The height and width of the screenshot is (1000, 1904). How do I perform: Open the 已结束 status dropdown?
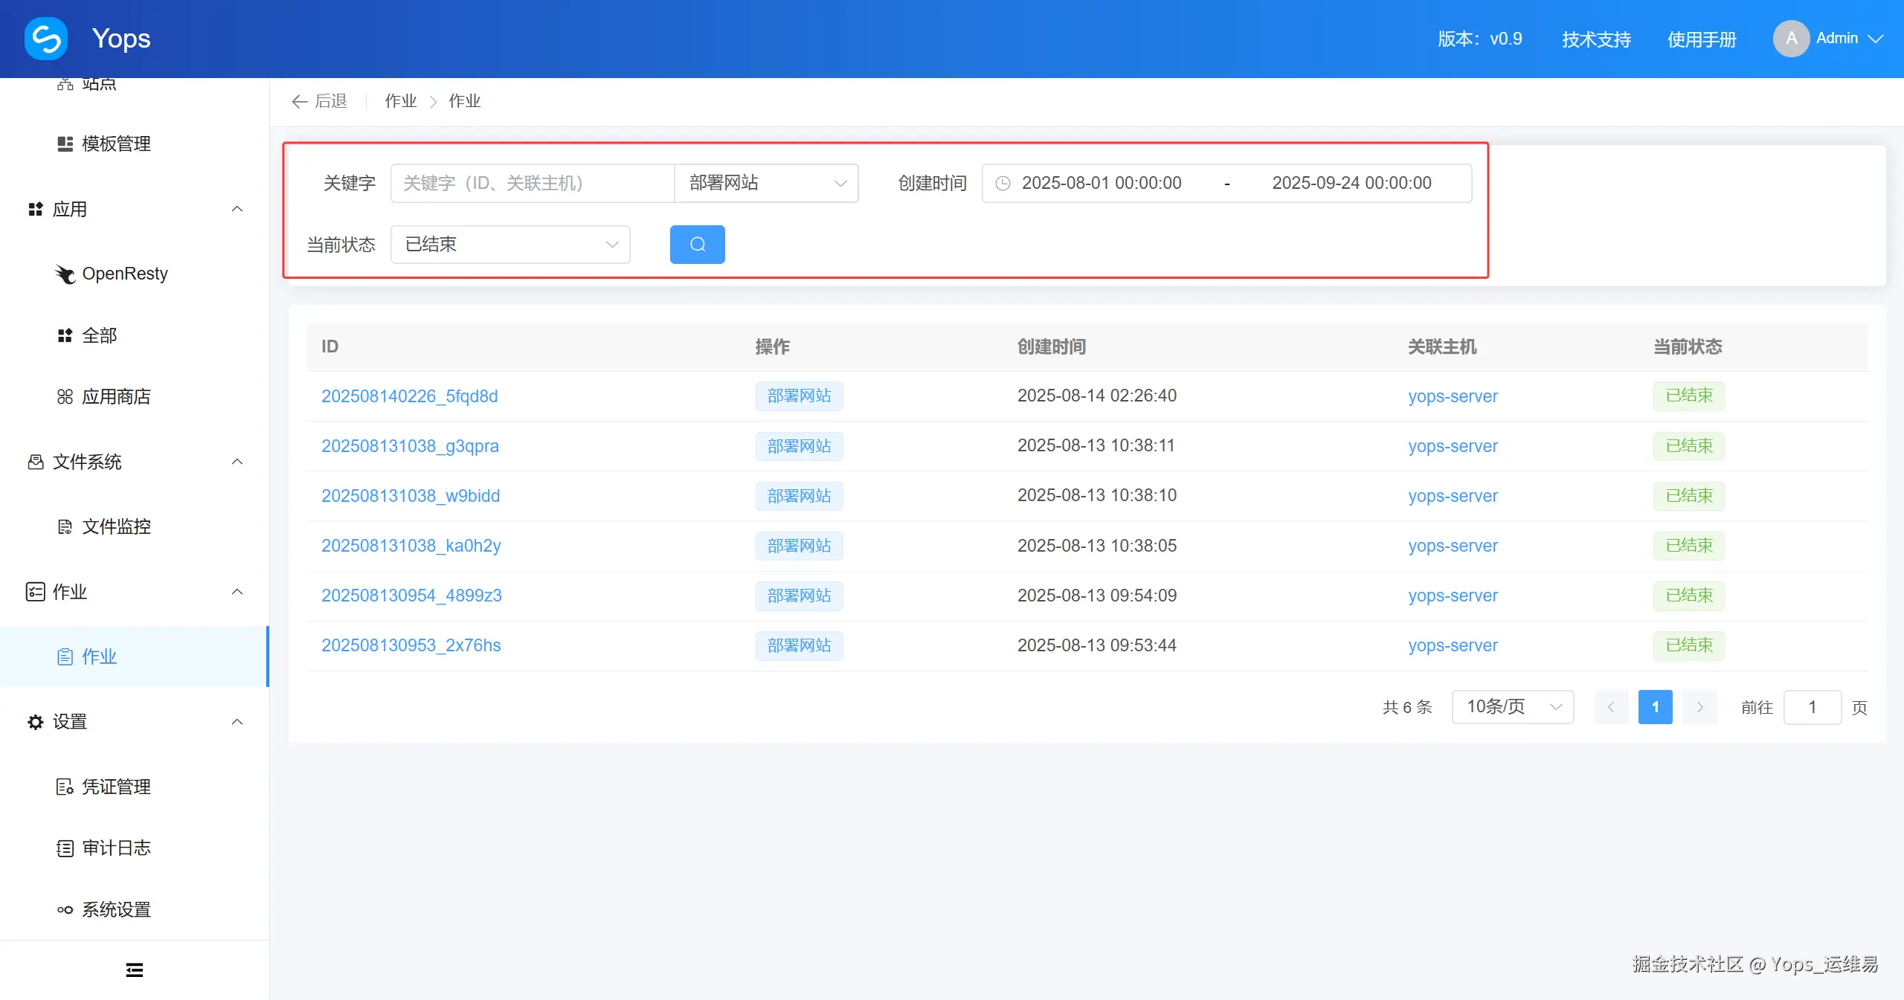tap(510, 245)
